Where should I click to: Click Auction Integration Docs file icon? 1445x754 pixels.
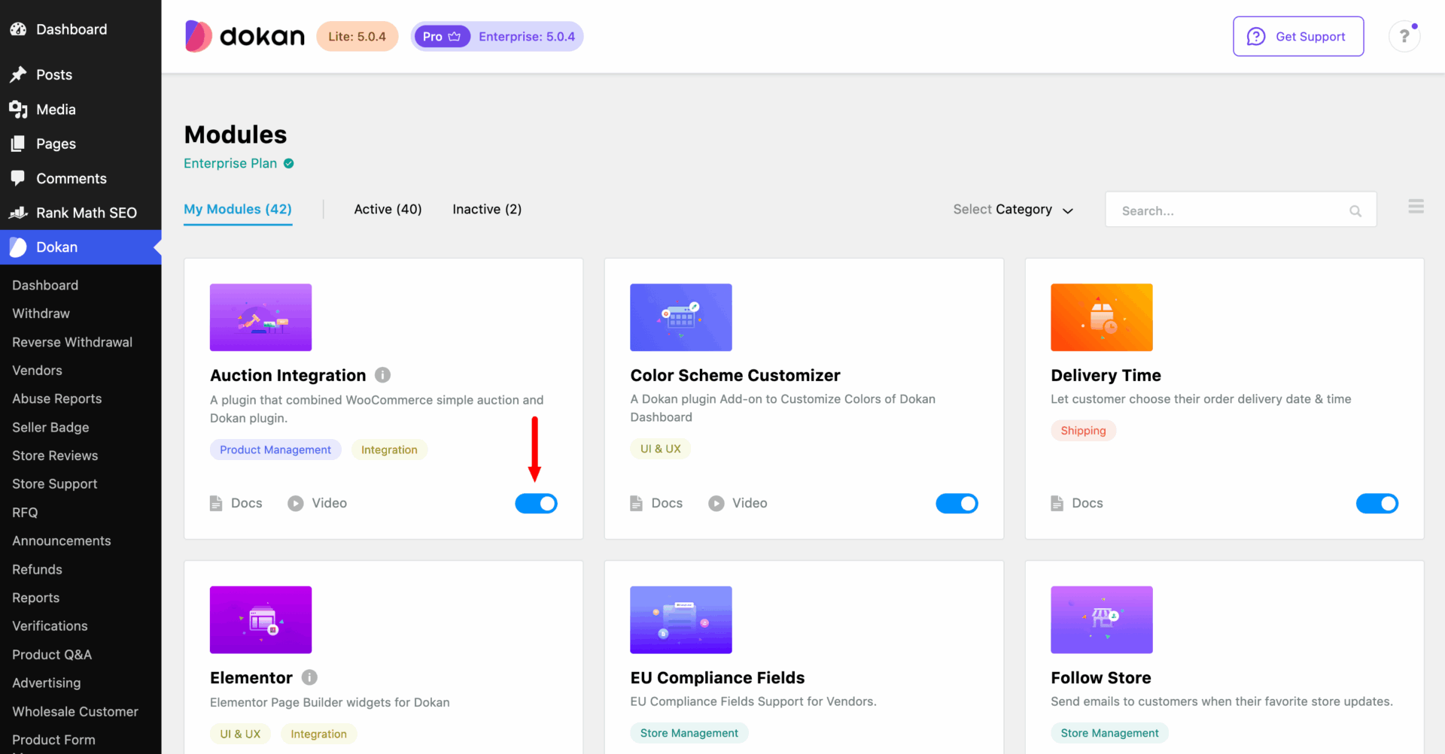pyautogui.click(x=216, y=503)
